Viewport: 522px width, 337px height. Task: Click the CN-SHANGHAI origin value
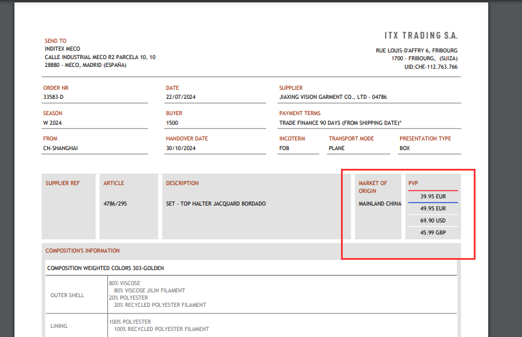pos(60,148)
